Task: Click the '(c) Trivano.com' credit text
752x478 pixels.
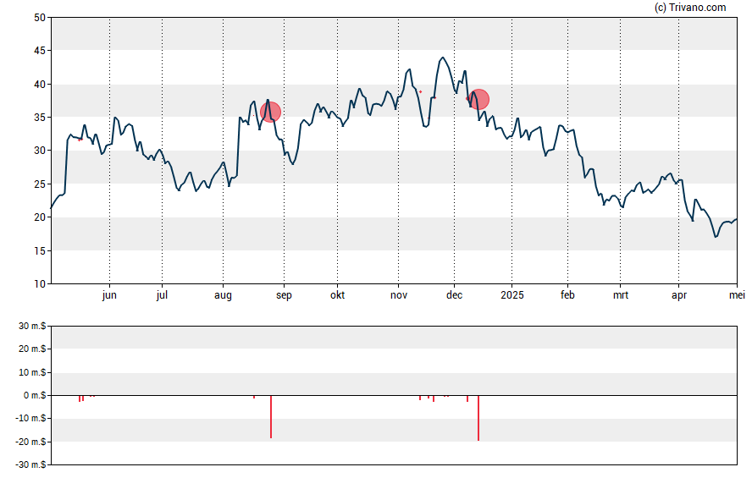Action: (690, 7)
